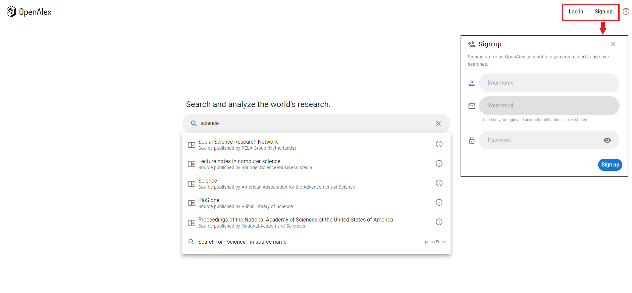The width and height of the screenshot is (632, 293).
Task: Clear the search box with X icon
Action: click(438, 124)
